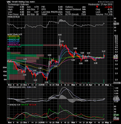
Task: Click the SCTR (Small) value 73.9
Action: pyautogui.click(x=83, y=15)
